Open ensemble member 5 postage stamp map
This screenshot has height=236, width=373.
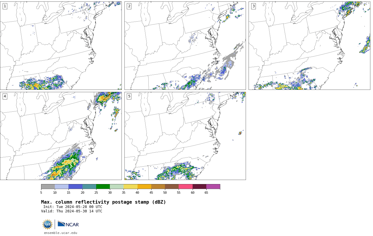click(x=185, y=136)
